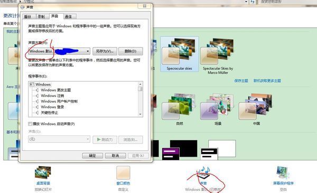Click speaker icon beside Windows 更改主题
The image size is (317, 193).
point(37,90)
